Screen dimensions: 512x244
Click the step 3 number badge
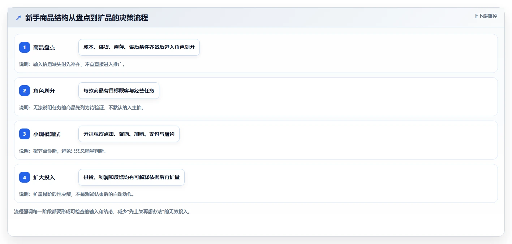tap(25, 134)
